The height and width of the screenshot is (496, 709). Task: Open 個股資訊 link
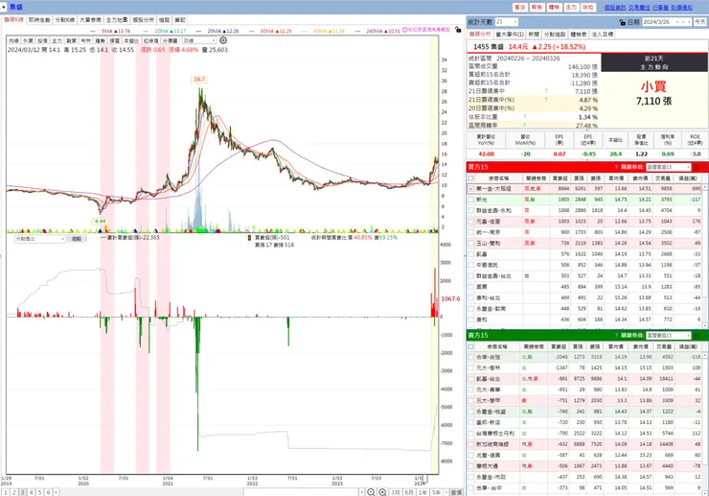click(x=615, y=8)
